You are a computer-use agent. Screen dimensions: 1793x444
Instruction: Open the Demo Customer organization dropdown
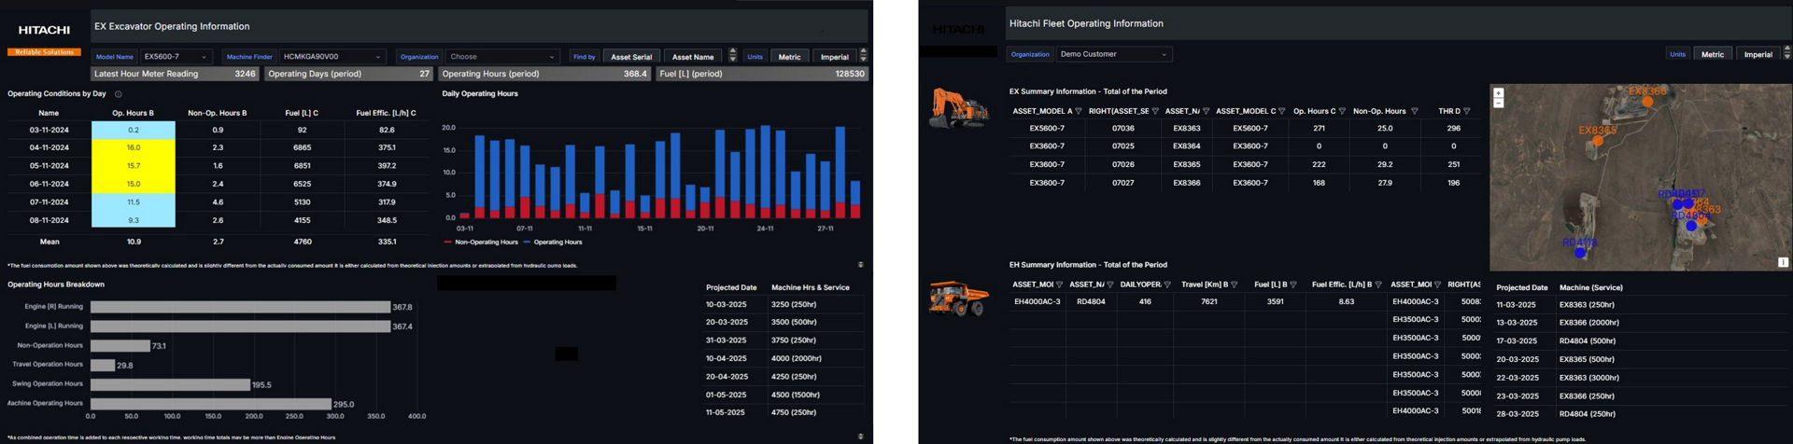coord(1114,54)
